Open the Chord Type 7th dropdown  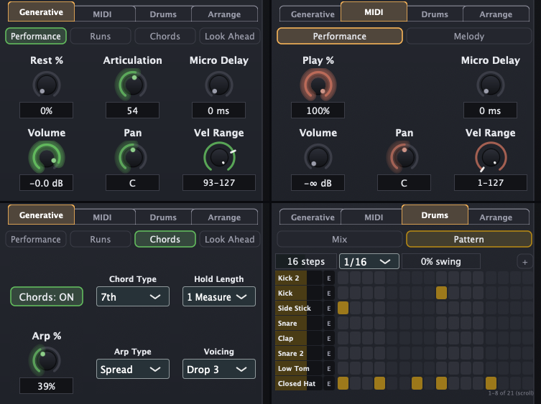133,297
